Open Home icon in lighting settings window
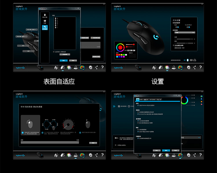Viewport: 217px width, 173px height. click(x=154, y=67)
